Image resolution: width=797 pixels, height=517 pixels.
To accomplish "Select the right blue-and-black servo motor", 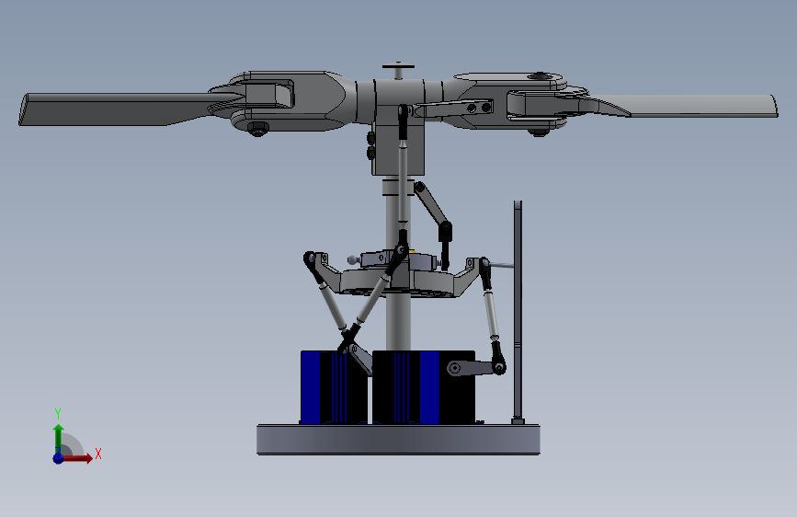I will click(424, 387).
